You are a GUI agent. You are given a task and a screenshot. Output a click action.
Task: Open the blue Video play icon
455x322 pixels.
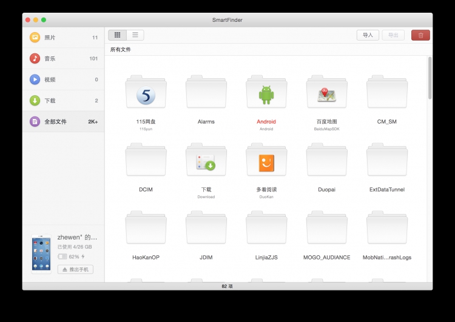35,79
